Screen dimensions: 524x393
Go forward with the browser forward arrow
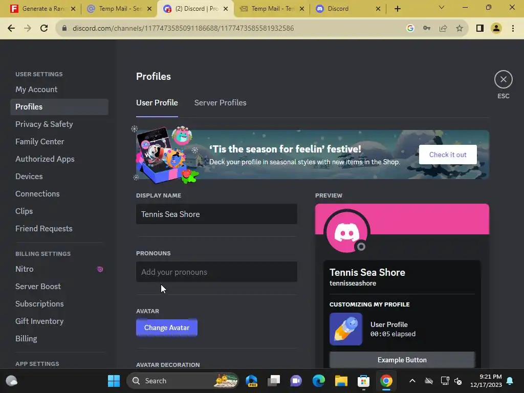pos(28,28)
